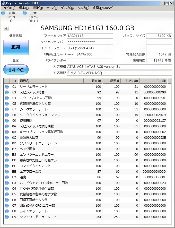Select the UltraDMA CRC エラー数 attribute name
Viewport: 175px width, 228px height.
tap(37, 206)
